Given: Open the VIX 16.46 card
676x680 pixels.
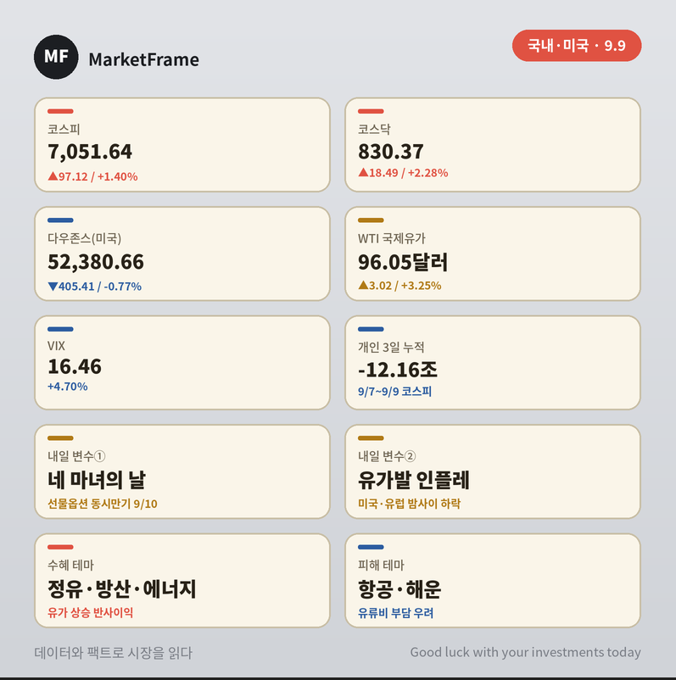Looking at the screenshot, I should (182, 363).
